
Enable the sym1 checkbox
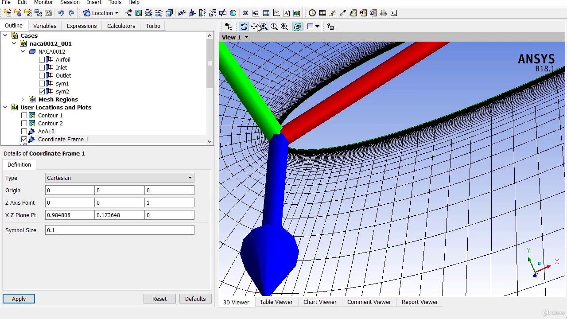[x=42, y=83]
